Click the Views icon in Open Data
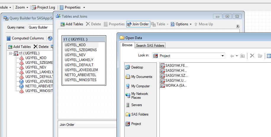 (269, 56)
